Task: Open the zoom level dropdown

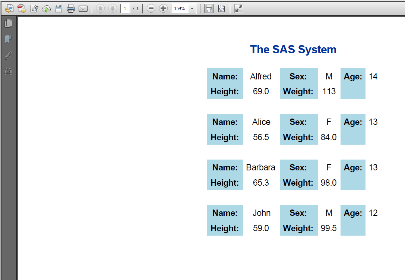Action: 192,8
